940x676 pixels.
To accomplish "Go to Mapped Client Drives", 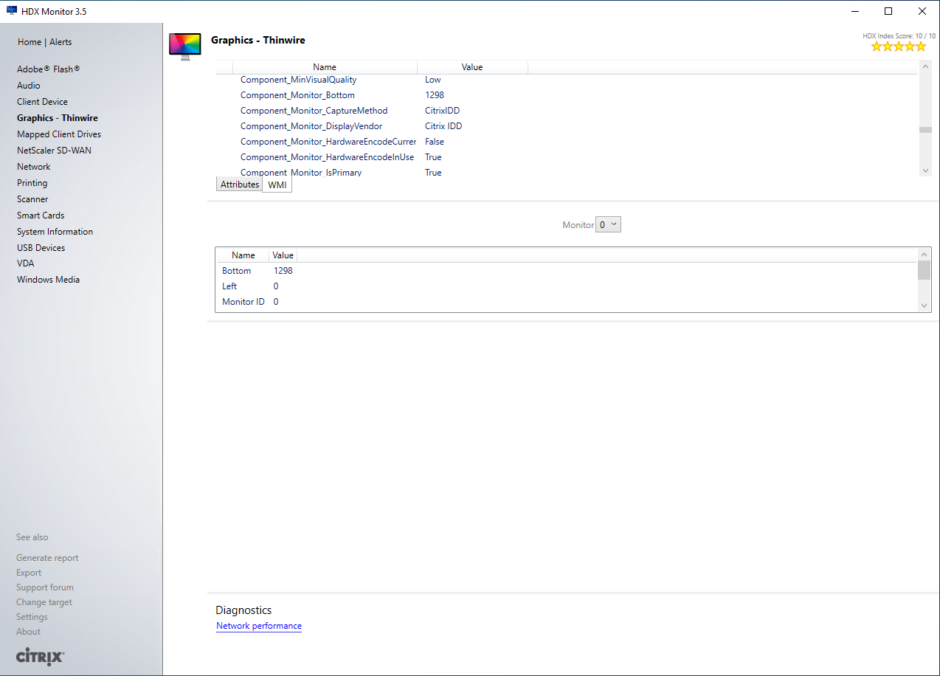I will pos(59,134).
